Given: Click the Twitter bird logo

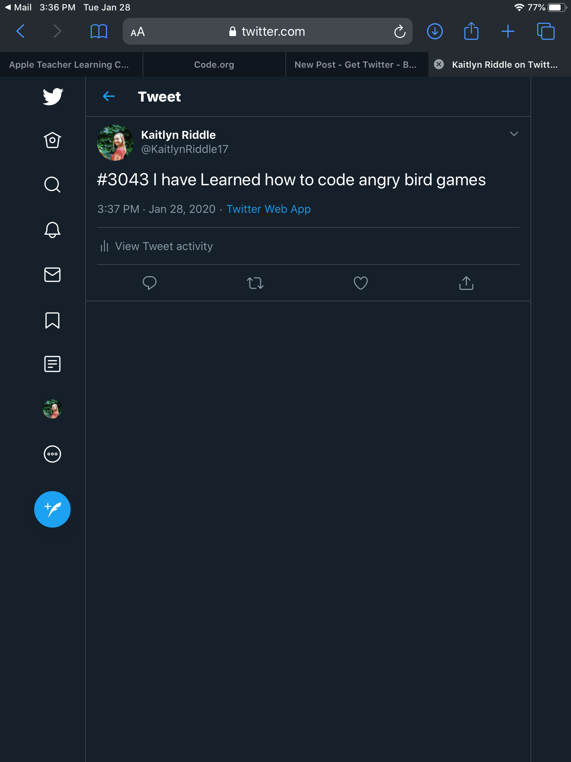Looking at the screenshot, I should (x=52, y=97).
